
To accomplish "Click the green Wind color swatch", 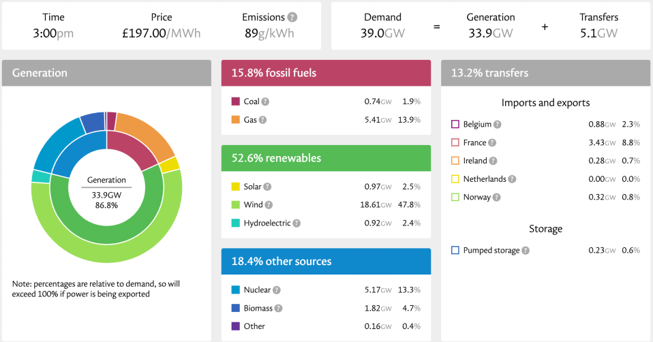I will click(236, 204).
